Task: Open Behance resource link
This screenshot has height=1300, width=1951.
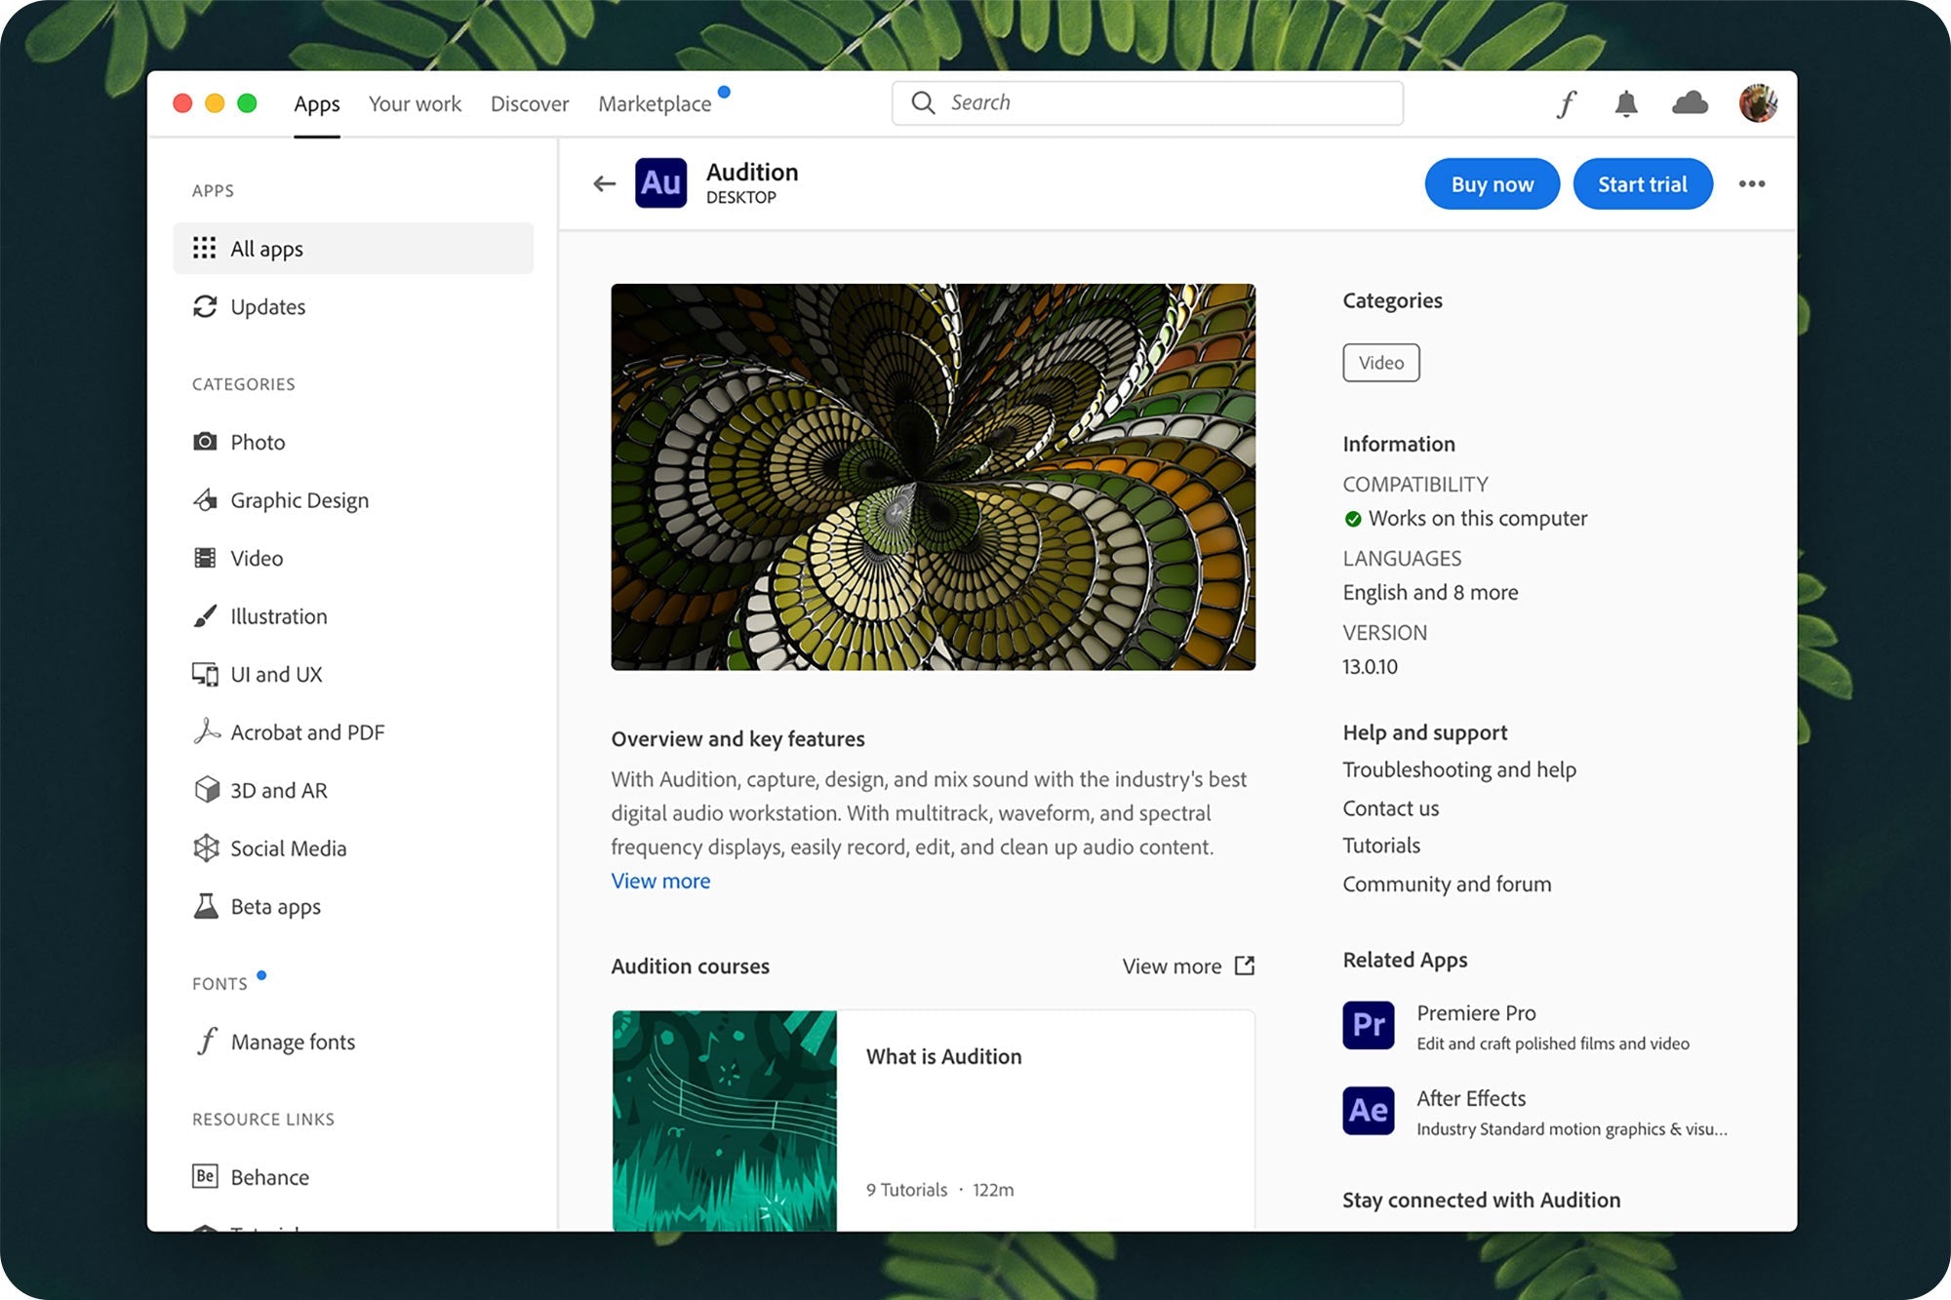Action: 269,1177
